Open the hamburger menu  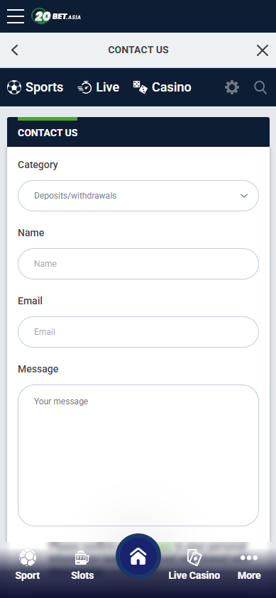[x=15, y=16]
